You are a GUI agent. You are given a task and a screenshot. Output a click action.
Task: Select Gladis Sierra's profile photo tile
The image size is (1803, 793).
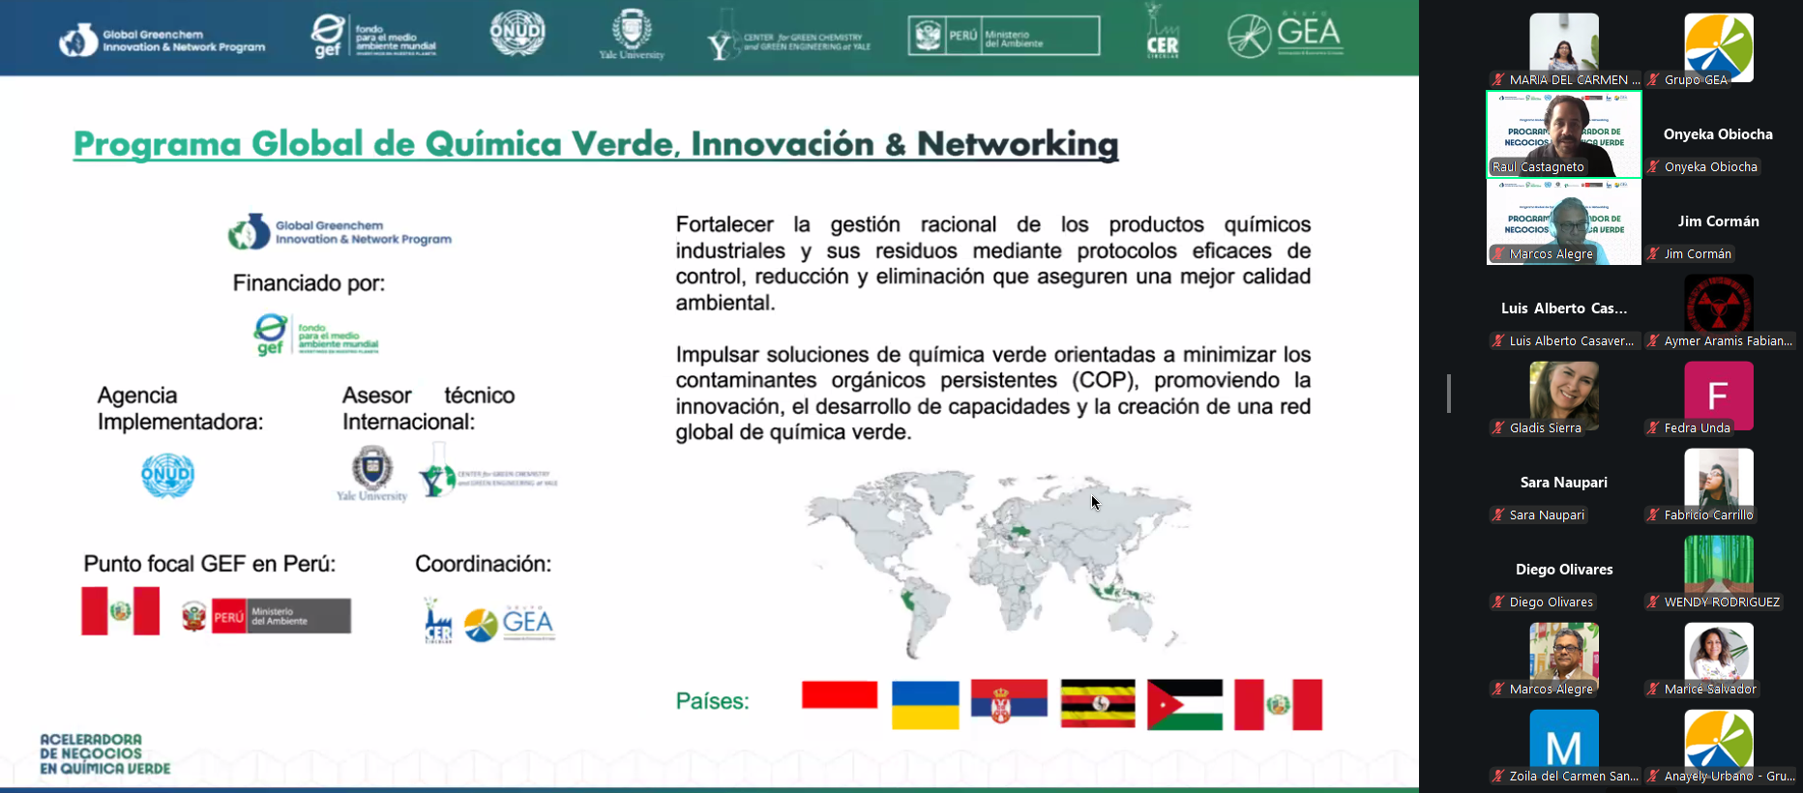coord(1563,395)
